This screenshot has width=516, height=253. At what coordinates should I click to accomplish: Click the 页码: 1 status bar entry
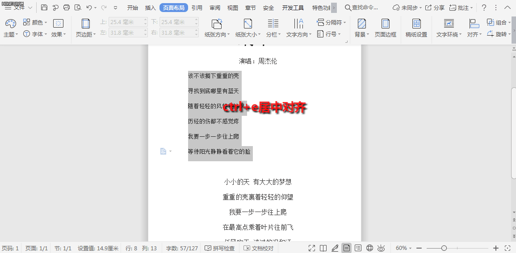pos(10,248)
